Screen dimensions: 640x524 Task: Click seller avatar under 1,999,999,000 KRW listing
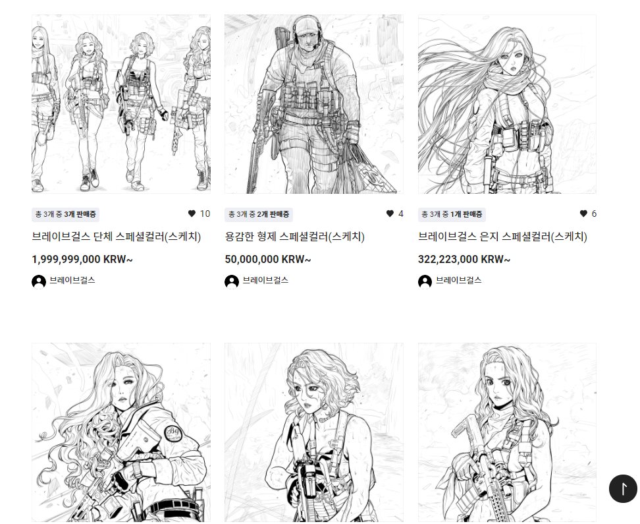click(39, 282)
